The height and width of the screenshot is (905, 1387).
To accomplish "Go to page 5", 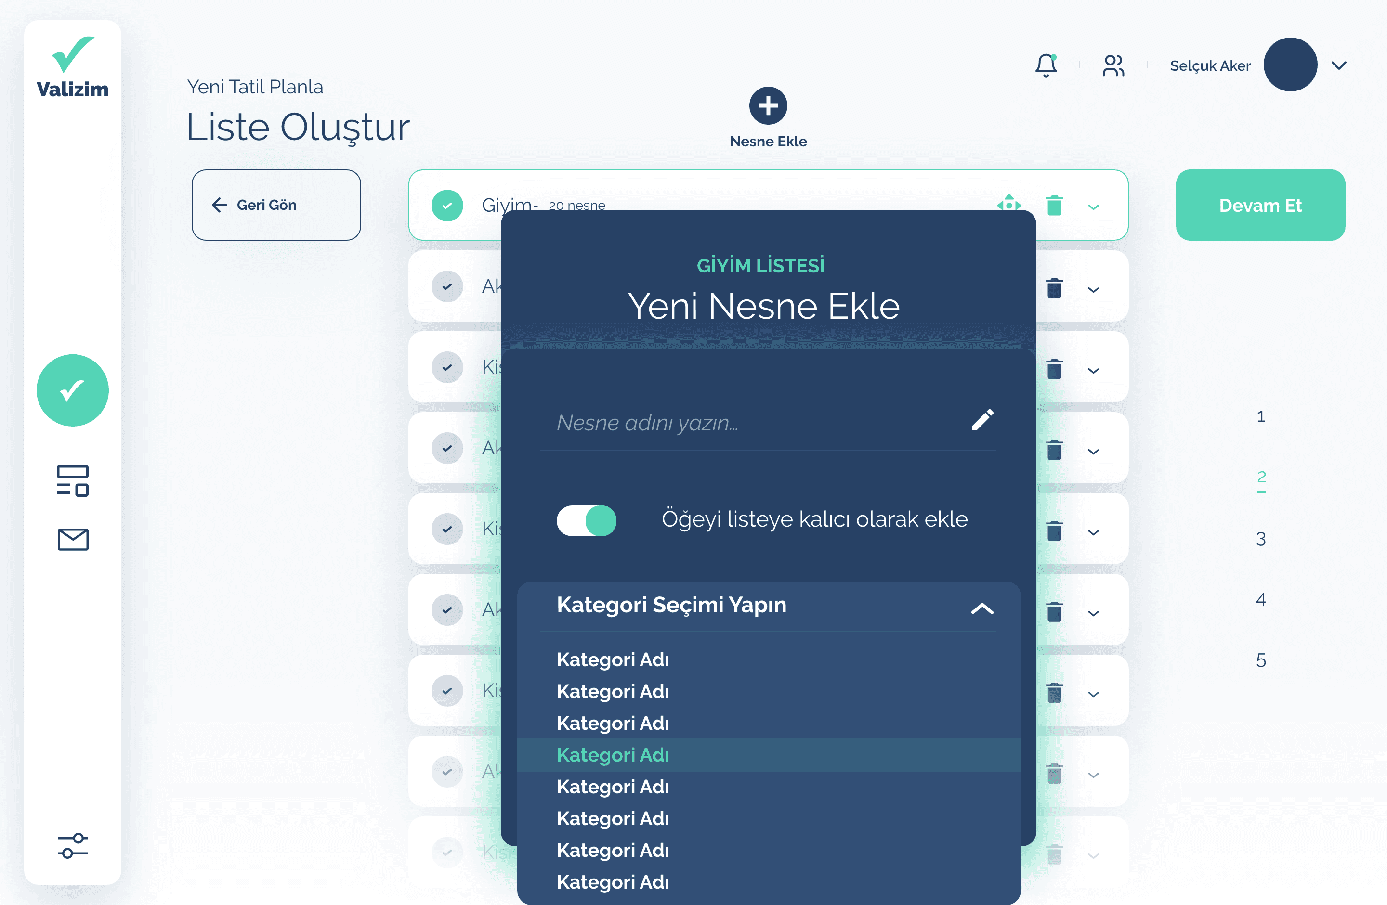I will pyautogui.click(x=1261, y=660).
